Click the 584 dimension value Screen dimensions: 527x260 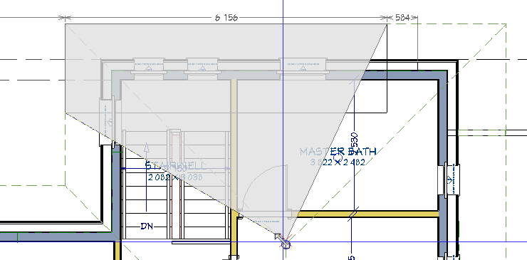[x=402, y=18]
